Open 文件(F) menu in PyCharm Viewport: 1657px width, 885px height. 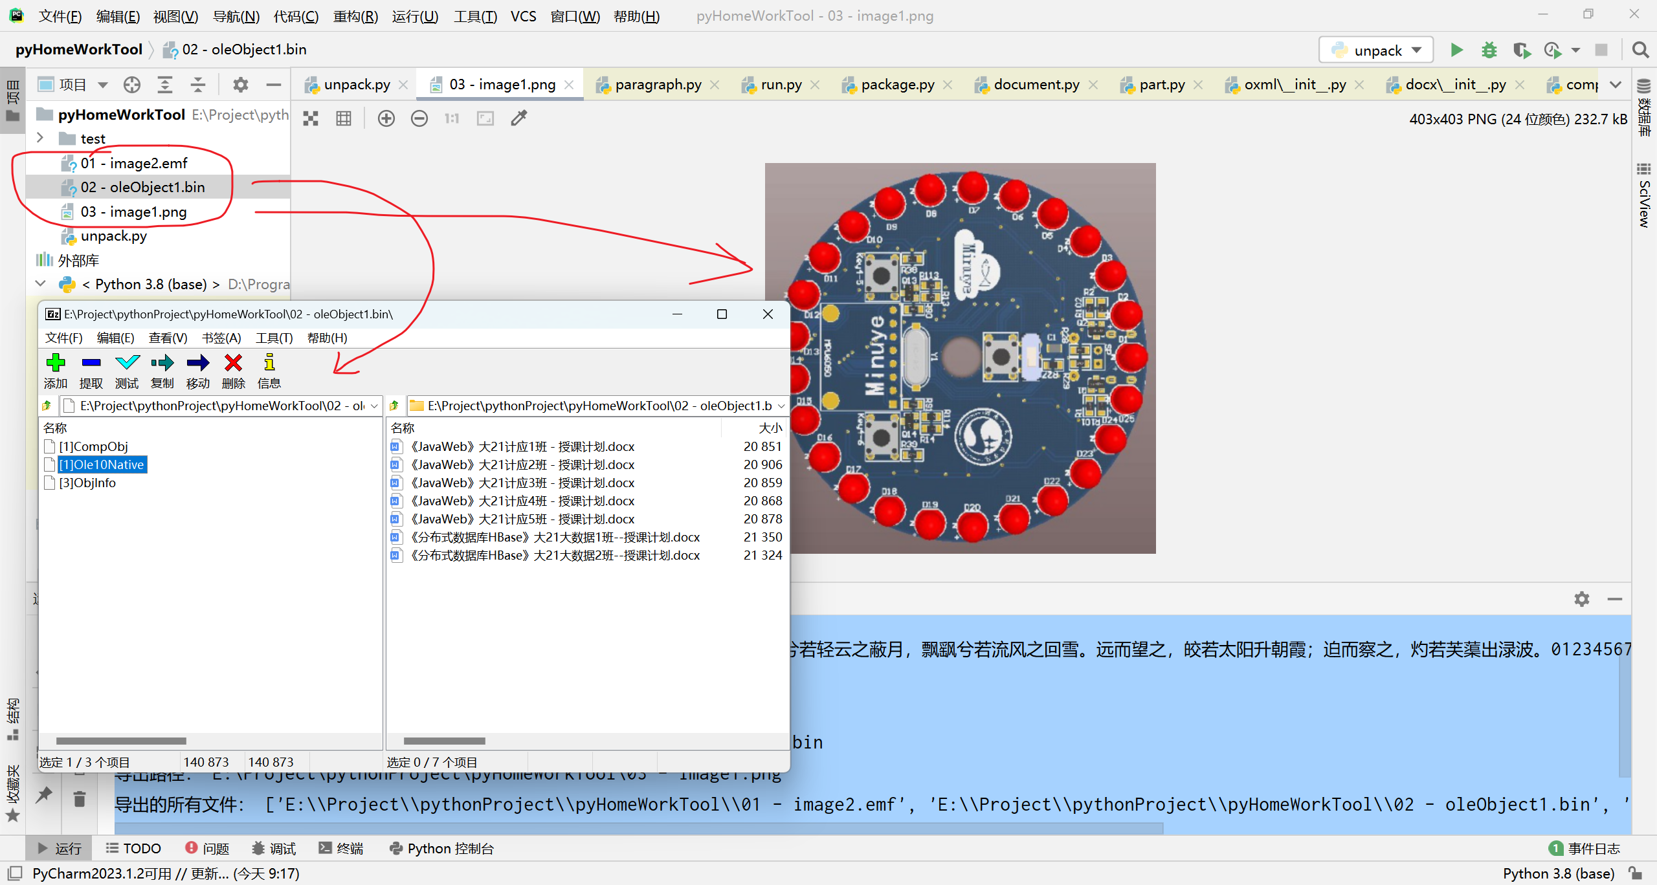tap(60, 16)
